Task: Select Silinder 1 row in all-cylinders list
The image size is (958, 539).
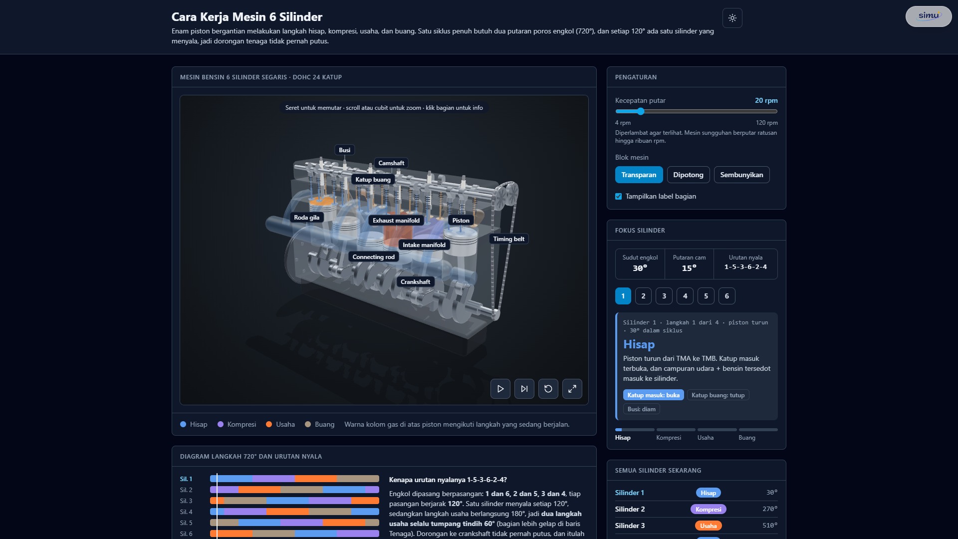Action: pos(696,493)
